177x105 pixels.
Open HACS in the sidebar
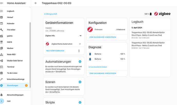point(10,42)
